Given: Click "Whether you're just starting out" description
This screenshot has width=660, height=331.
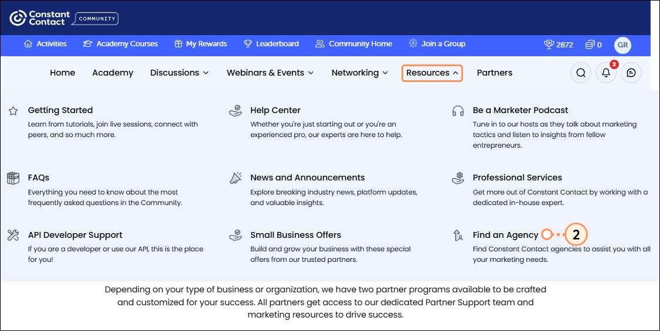Looking at the screenshot, I should (326, 129).
